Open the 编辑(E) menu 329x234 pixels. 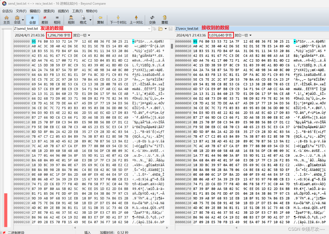point(35,11)
